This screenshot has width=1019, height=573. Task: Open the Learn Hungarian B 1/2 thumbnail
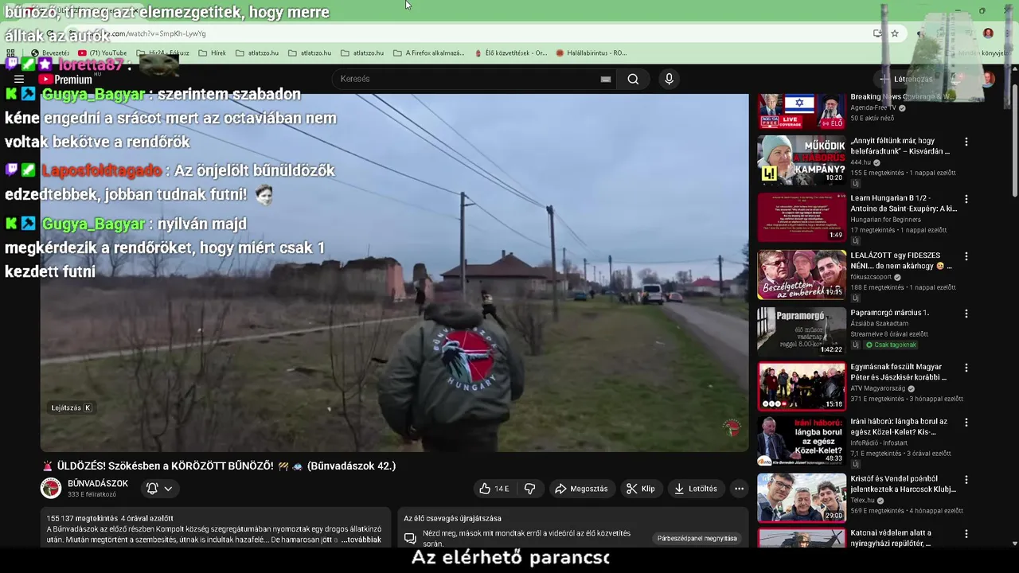pyautogui.click(x=802, y=217)
